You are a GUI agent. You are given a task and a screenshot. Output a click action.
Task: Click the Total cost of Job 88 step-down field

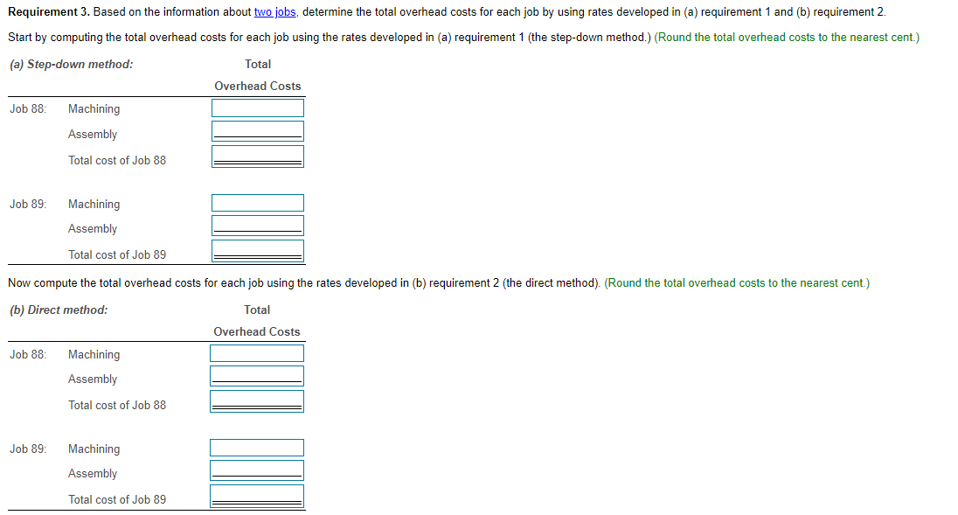[x=257, y=154]
